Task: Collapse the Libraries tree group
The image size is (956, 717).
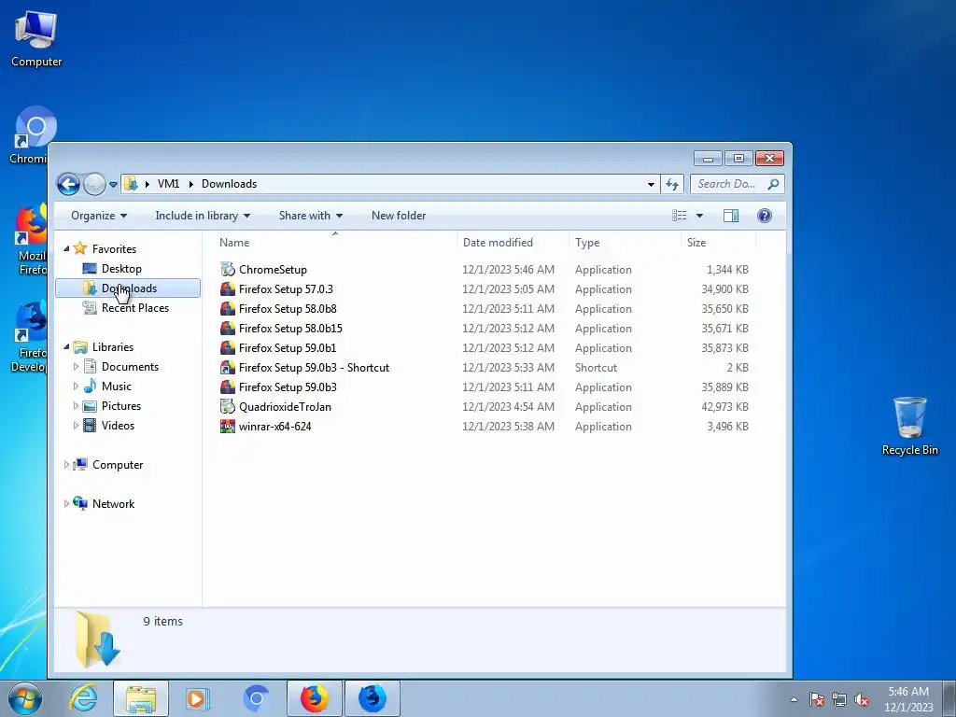Action: click(x=66, y=347)
